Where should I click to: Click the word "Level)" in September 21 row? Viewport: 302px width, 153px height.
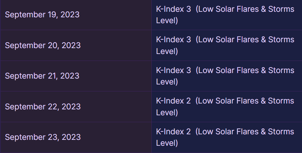pos(167,82)
